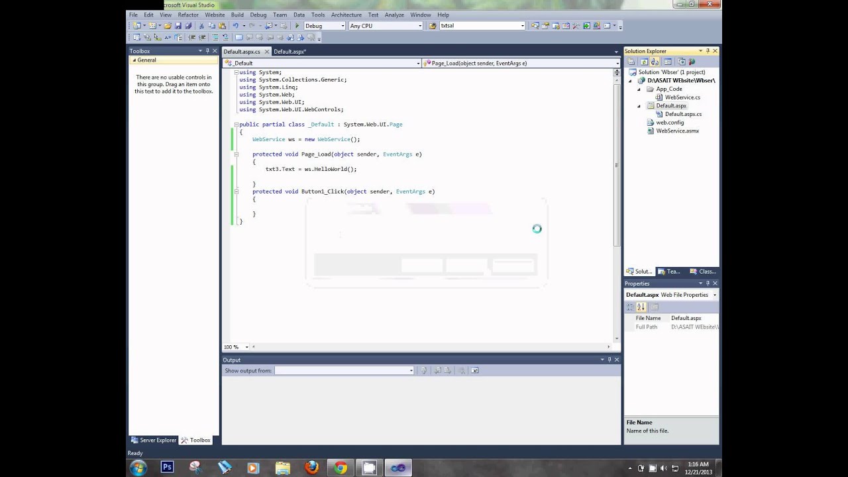The width and height of the screenshot is (848, 477).
Task: Click the Find in Files icon beside txtsal
Action: (x=433, y=26)
